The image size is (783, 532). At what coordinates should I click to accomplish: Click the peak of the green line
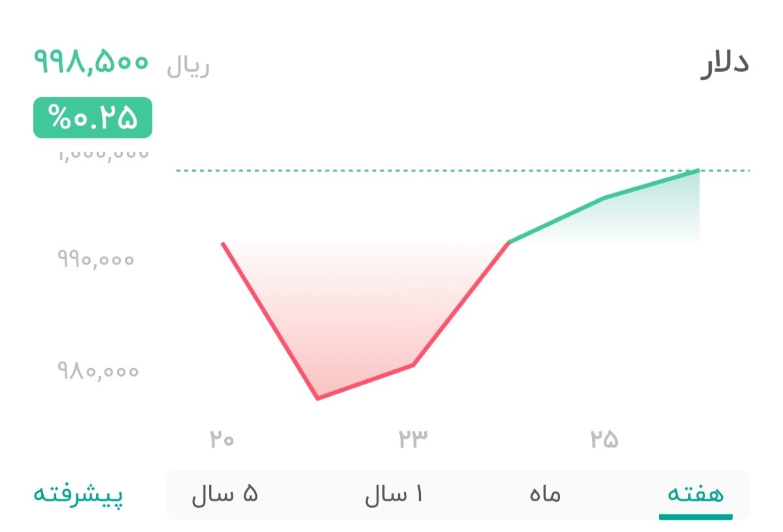(x=697, y=170)
